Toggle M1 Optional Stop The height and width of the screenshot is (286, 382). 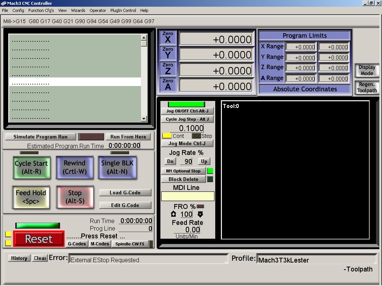183,171
